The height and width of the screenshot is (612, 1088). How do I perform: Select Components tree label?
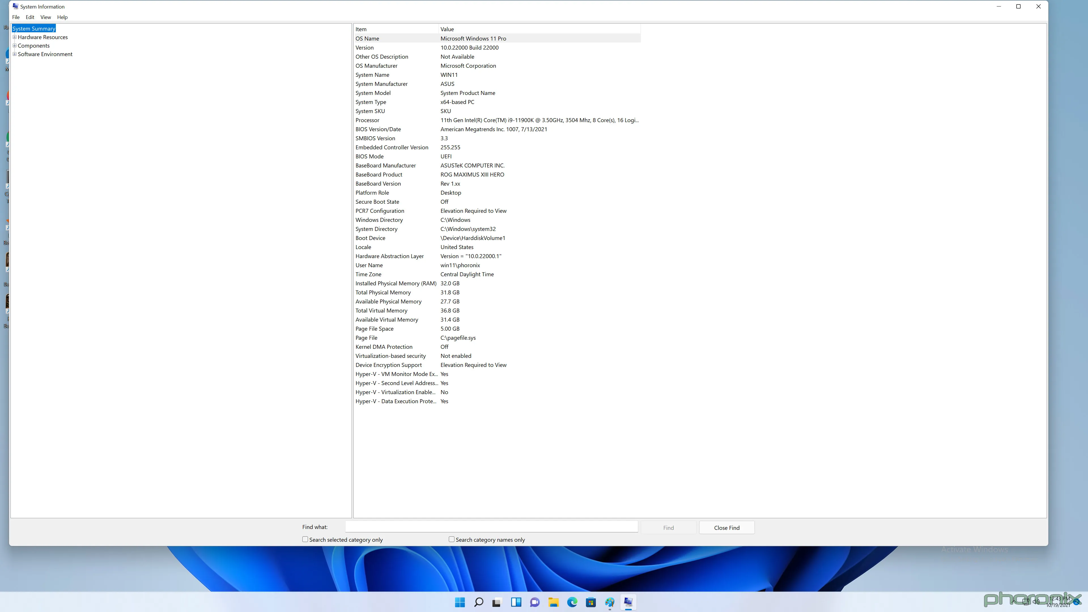pos(34,46)
